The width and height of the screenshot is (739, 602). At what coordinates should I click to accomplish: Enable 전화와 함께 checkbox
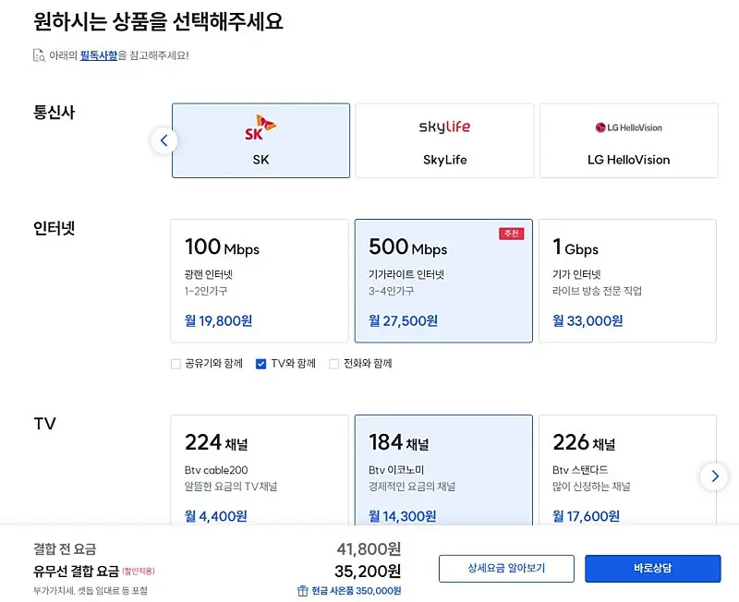(333, 364)
